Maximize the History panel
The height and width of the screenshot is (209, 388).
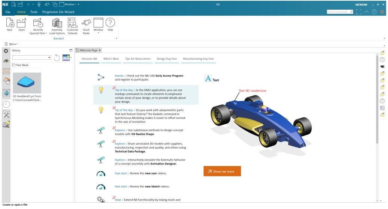(x=71, y=50)
